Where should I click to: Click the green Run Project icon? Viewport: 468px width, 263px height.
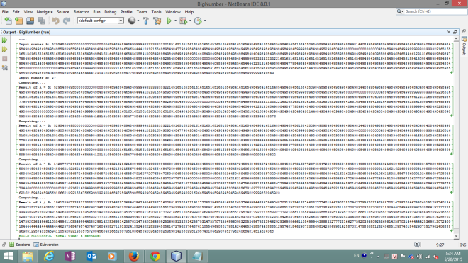(x=169, y=21)
